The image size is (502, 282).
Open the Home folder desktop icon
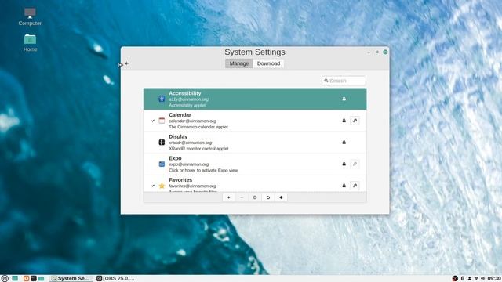pos(30,43)
